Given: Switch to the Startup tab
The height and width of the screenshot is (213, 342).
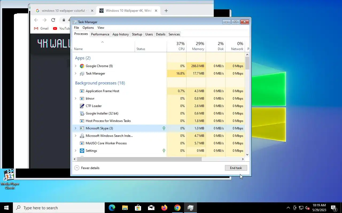Looking at the screenshot, I should [x=137, y=34].
